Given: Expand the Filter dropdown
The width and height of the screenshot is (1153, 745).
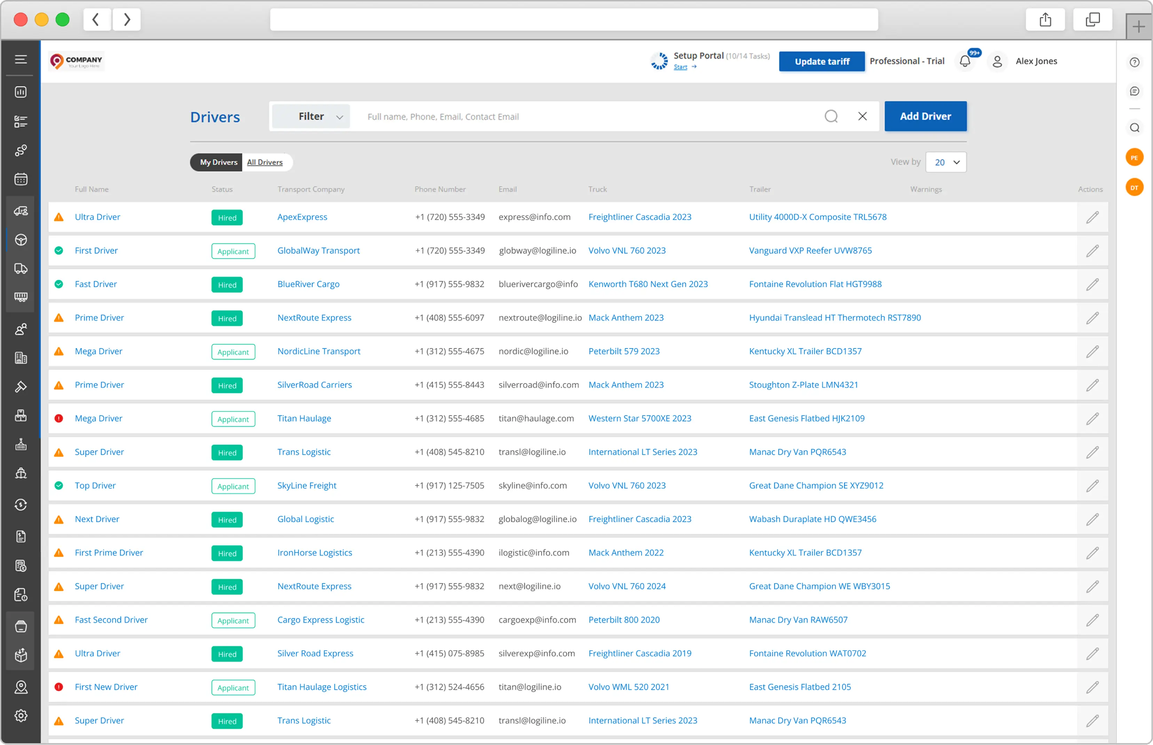Looking at the screenshot, I should click(311, 116).
